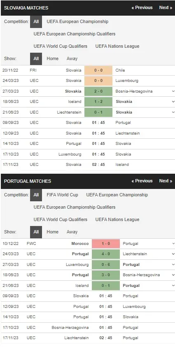This screenshot has width=175, height=347.
Task: Expand Portugal 4-0 Liechtenstein row chevron
Action: [x=173, y=254]
